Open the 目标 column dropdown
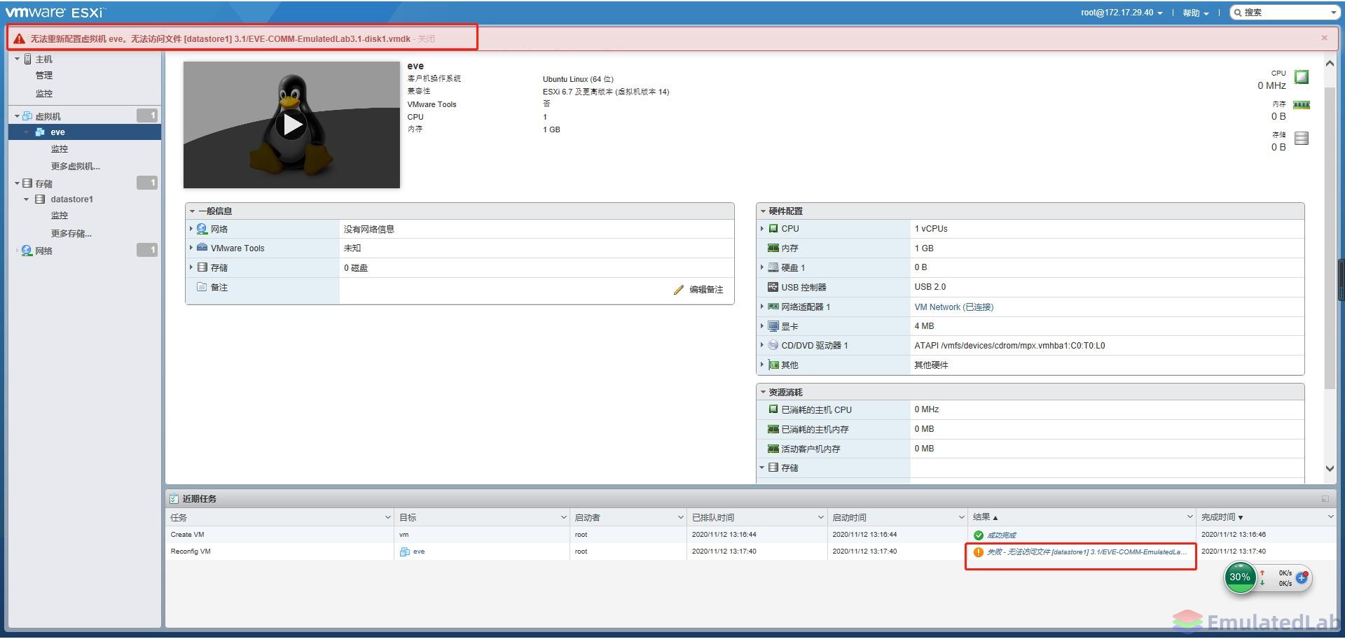 click(563, 517)
